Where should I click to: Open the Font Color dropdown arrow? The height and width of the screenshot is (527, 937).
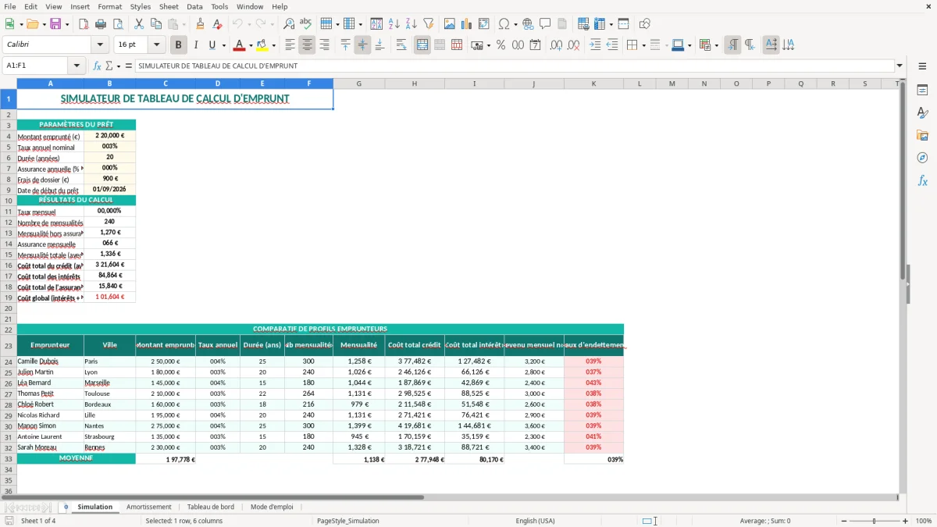[251, 45]
